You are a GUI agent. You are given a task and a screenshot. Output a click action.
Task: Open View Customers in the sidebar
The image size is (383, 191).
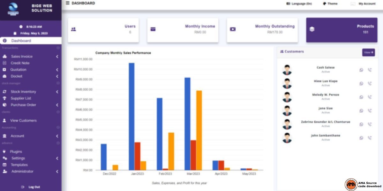(23, 121)
